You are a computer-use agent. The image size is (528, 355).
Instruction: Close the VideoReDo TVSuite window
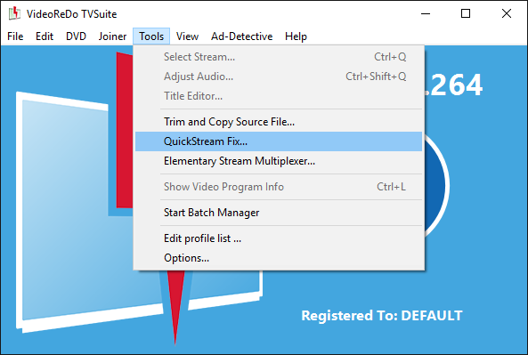tap(507, 14)
